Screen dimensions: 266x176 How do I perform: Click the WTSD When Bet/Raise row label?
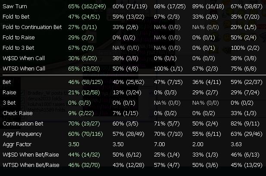pyautogui.click(x=30, y=165)
